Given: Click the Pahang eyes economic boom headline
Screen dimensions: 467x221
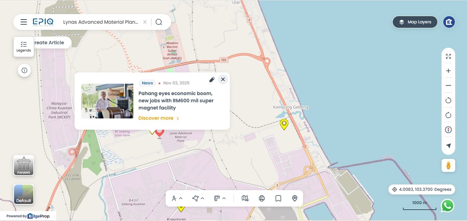Looking at the screenshot, I should click(x=176, y=101).
